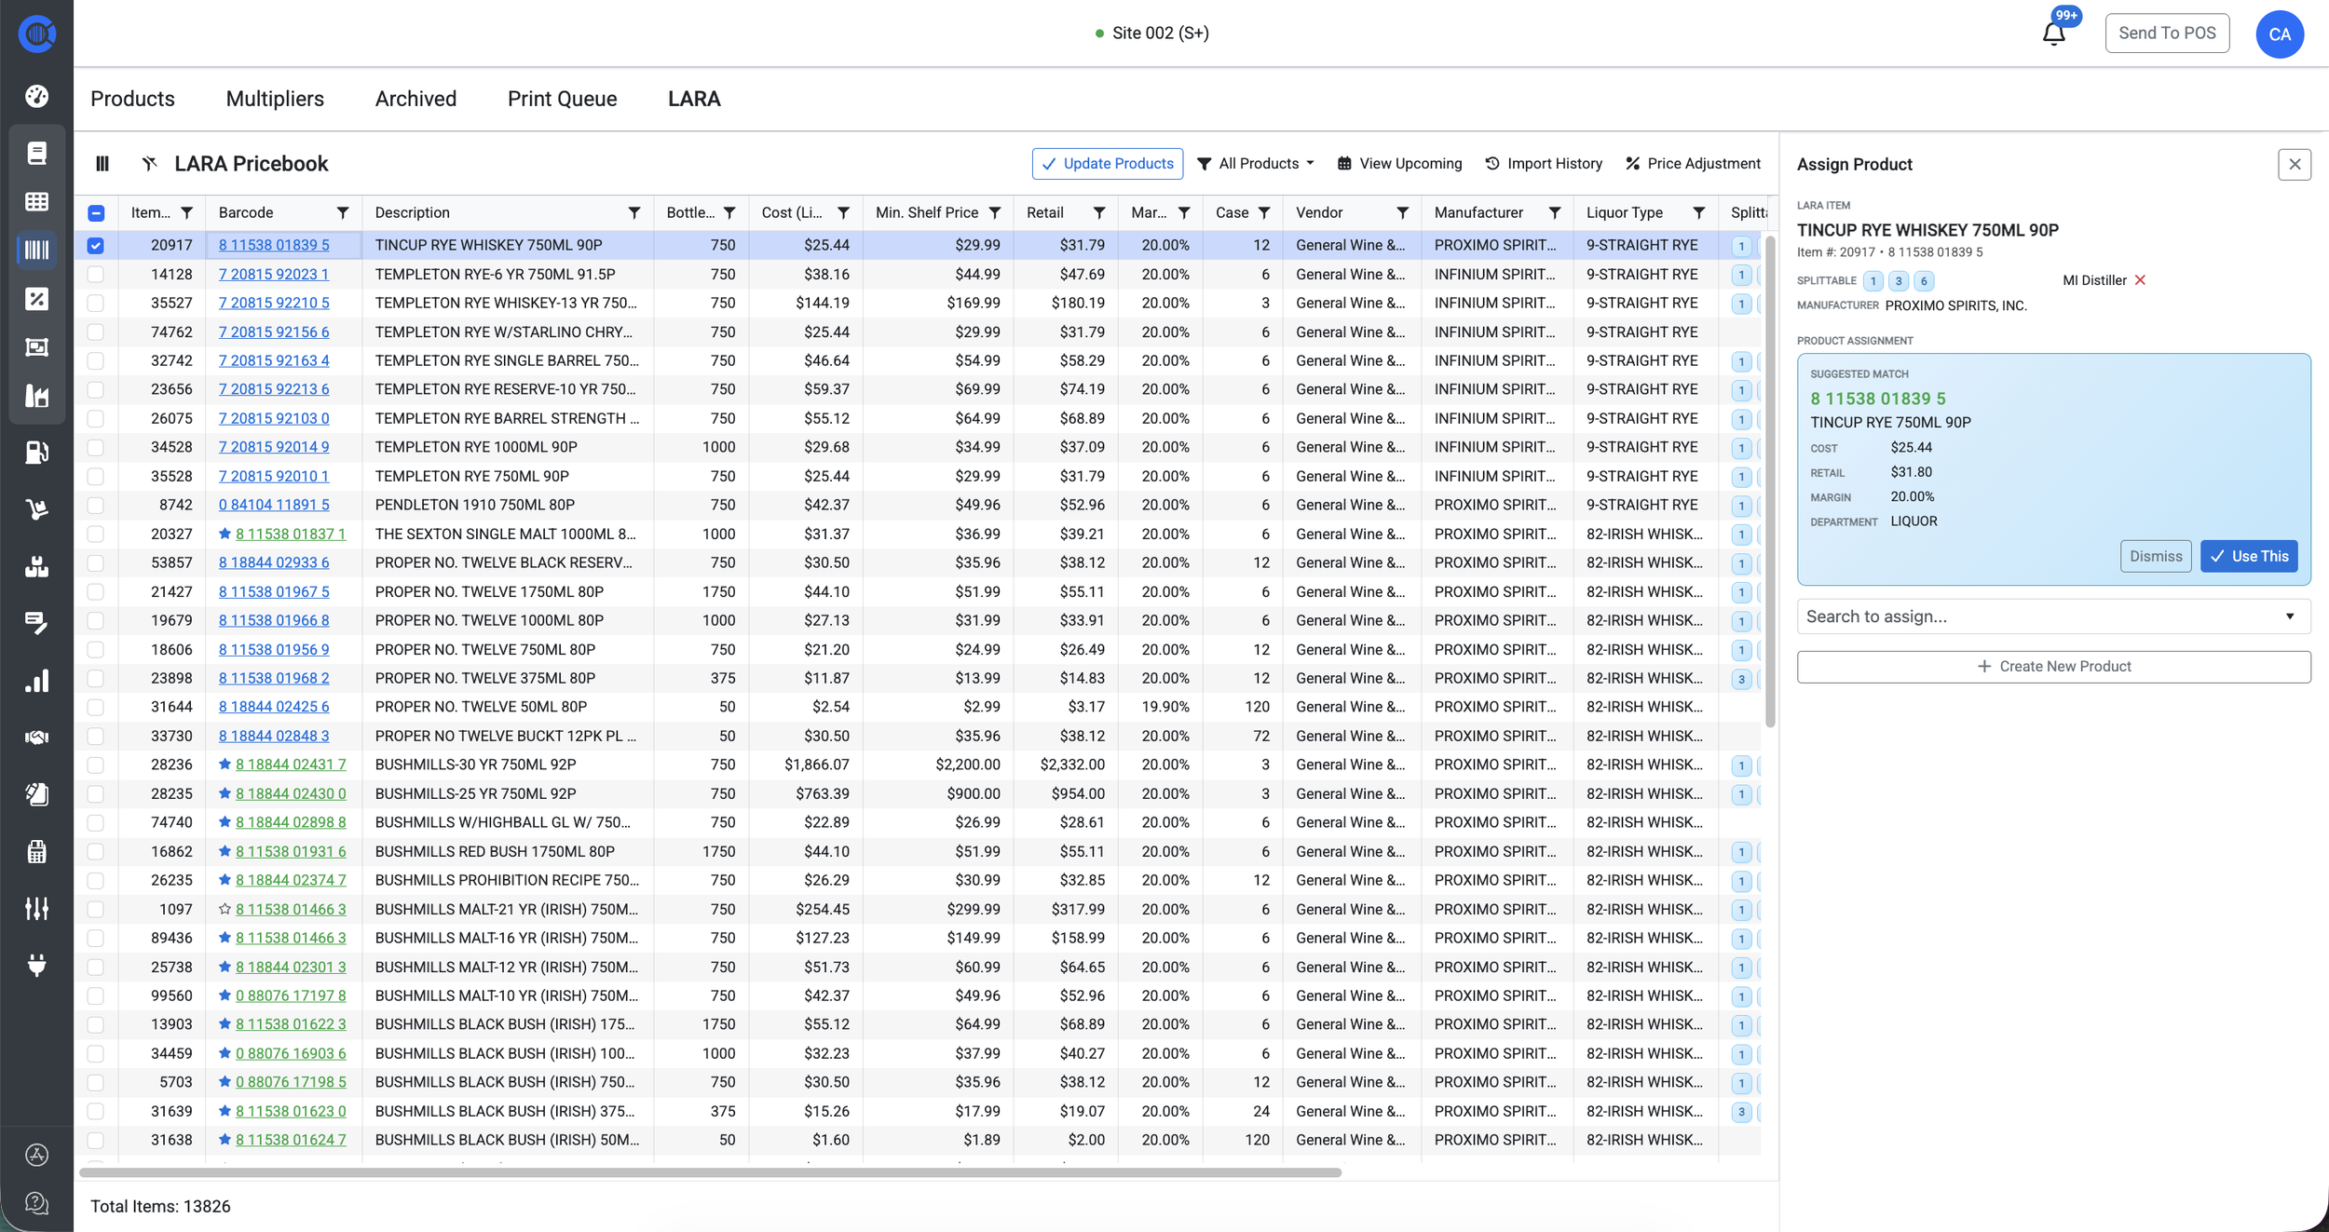This screenshot has width=2329, height=1232.
Task: Close the Assign Product panel
Action: point(2294,165)
